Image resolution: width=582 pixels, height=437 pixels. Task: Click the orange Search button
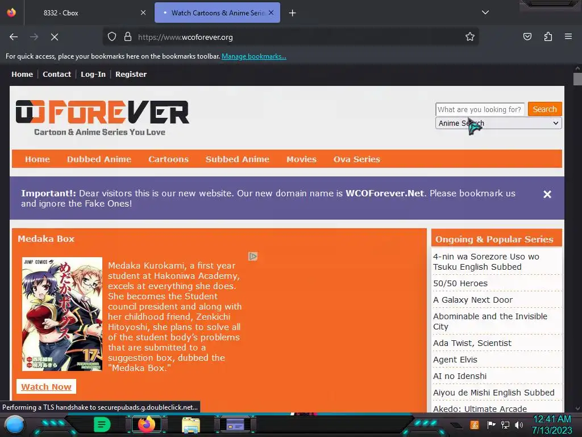click(544, 109)
